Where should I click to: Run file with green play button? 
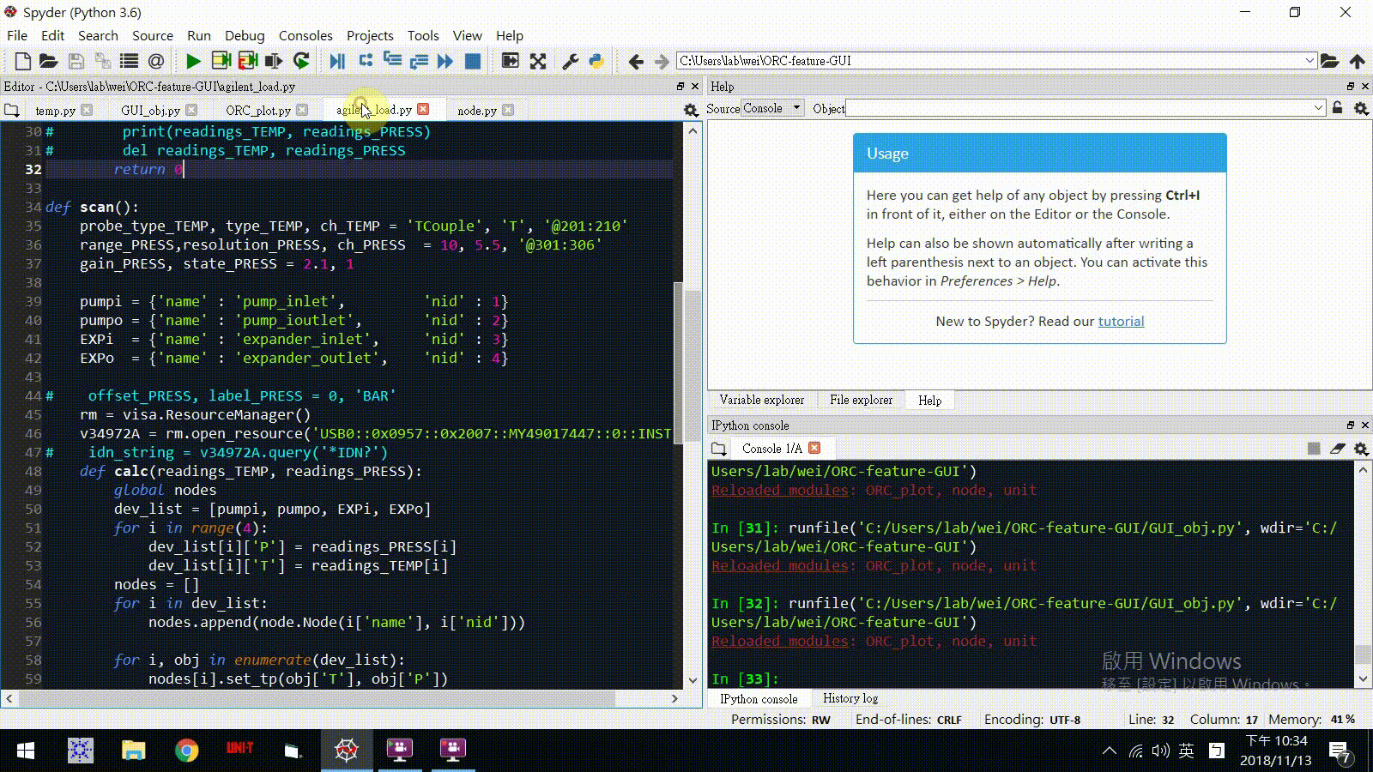coord(193,61)
